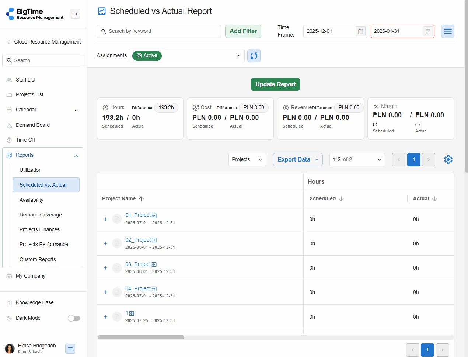Collapse the sidebar with the top toggle icon
The width and height of the screenshot is (468, 357).
pos(75,14)
